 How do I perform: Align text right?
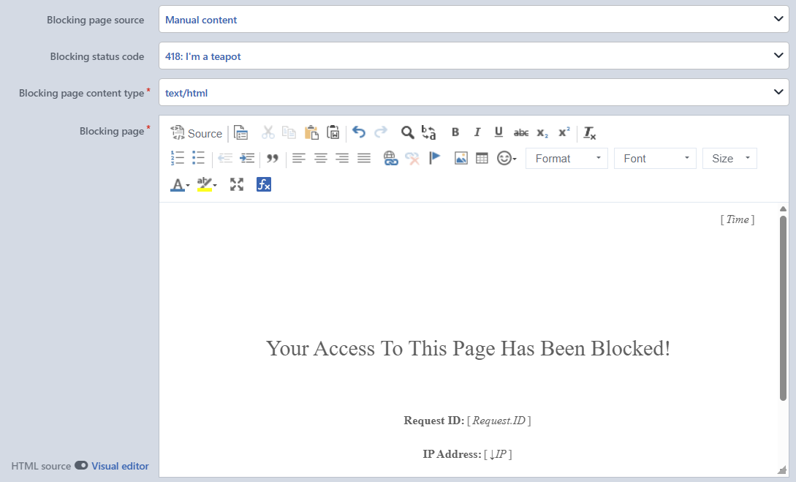[x=342, y=159]
